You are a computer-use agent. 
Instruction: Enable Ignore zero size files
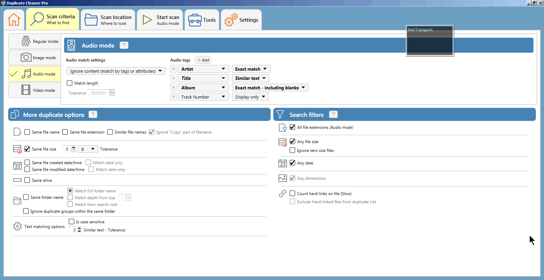point(292,150)
